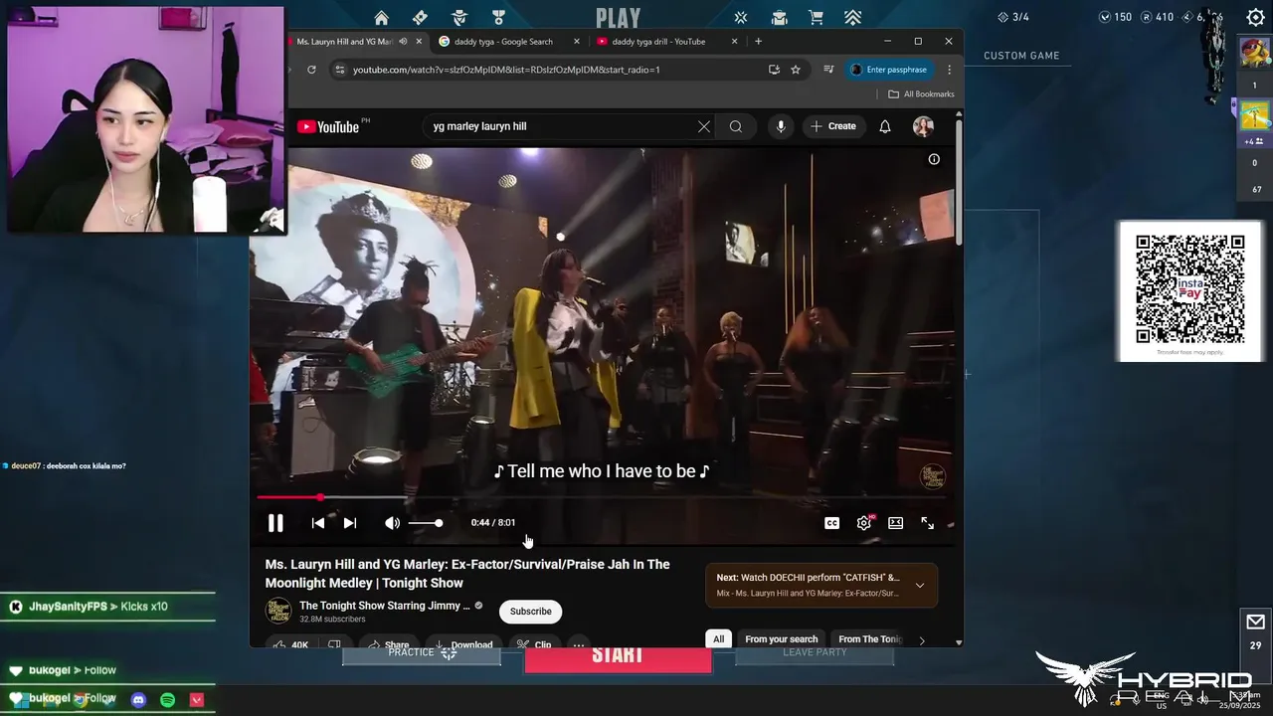Click LEAVE PARTY in game lobby
Screen dimensions: 1273x716
point(815,653)
